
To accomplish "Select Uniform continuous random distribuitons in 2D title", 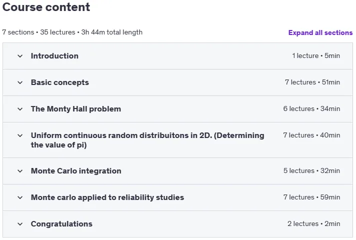I will pos(148,140).
